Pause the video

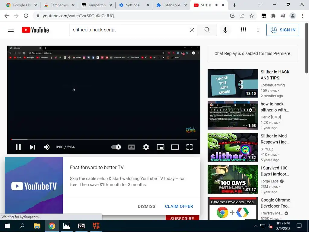[18, 147]
